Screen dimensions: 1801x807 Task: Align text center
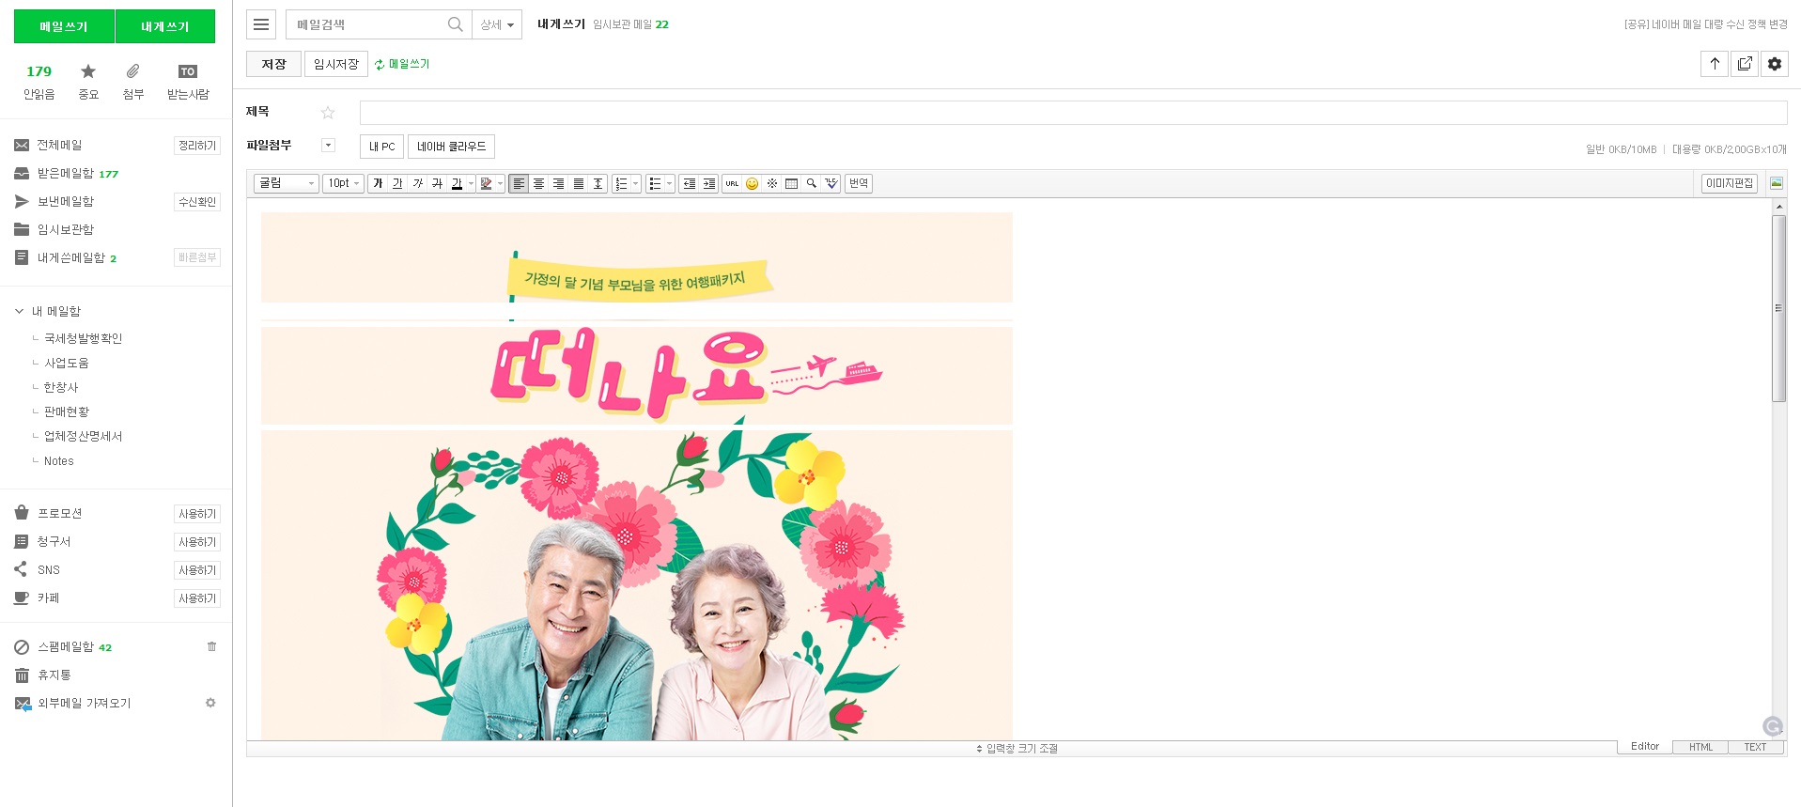coord(538,183)
